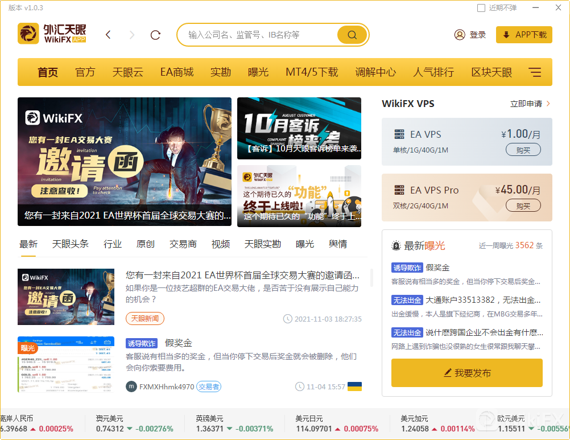Viewport: 570px width, 440px height.
Task: Click the 我要发布 button
Action: [466, 373]
